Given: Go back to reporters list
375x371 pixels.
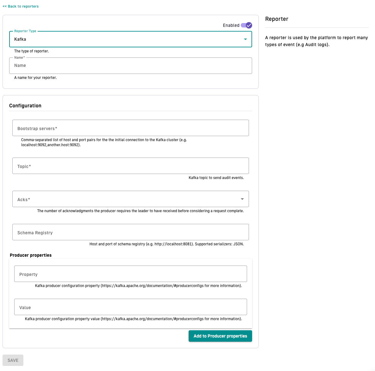Looking at the screenshot, I should [21, 6].
